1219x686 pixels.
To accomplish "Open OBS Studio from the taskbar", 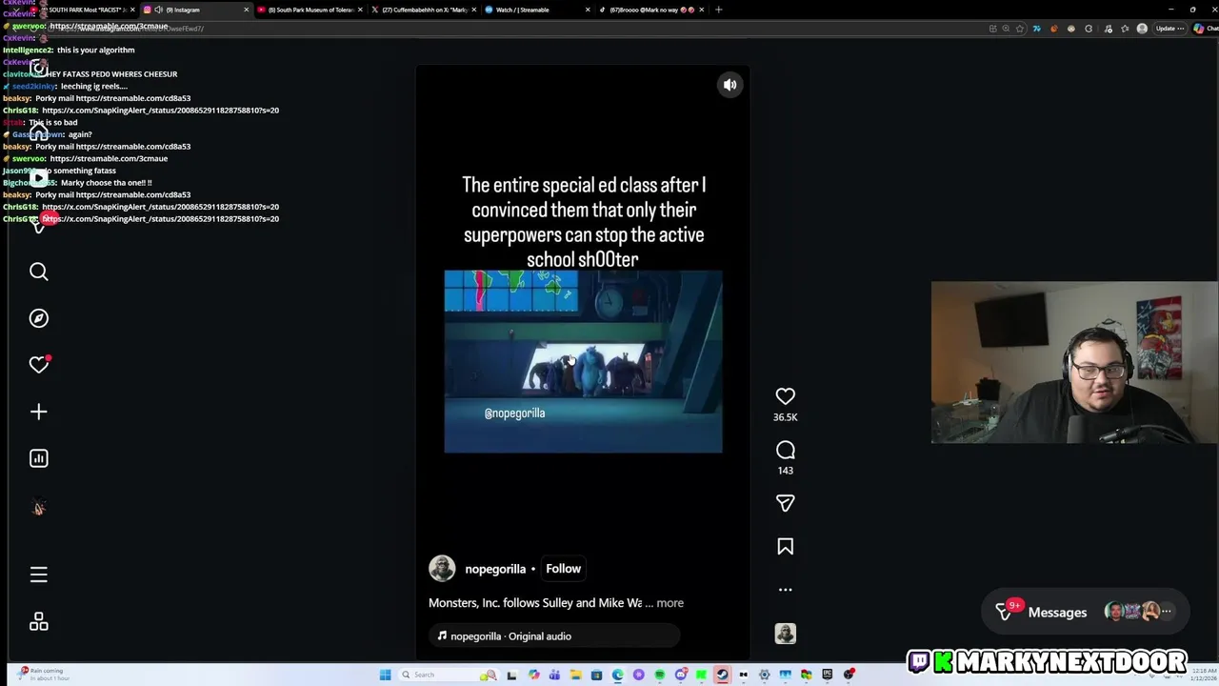I will coord(849,675).
